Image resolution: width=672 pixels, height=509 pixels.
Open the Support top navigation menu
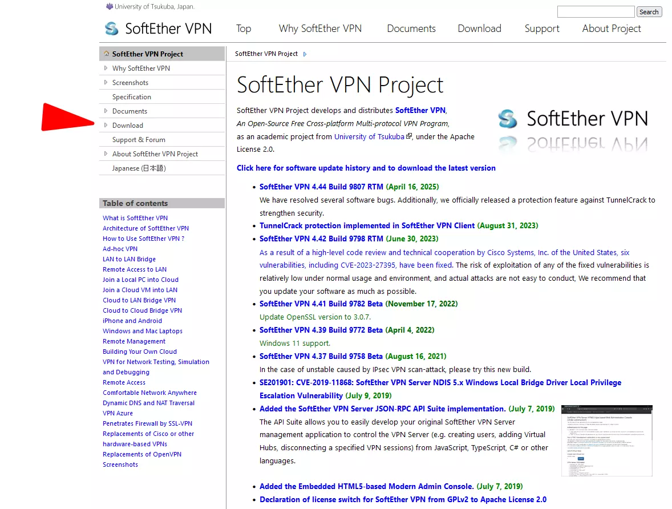tap(542, 29)
